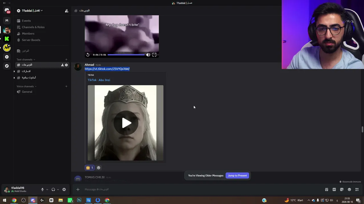
Task: Open Server Boosts
Action: 42,40
